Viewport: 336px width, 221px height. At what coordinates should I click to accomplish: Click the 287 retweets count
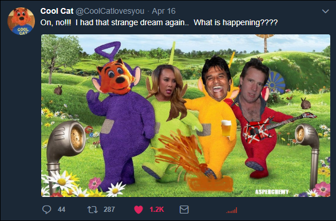click(109, 210)
